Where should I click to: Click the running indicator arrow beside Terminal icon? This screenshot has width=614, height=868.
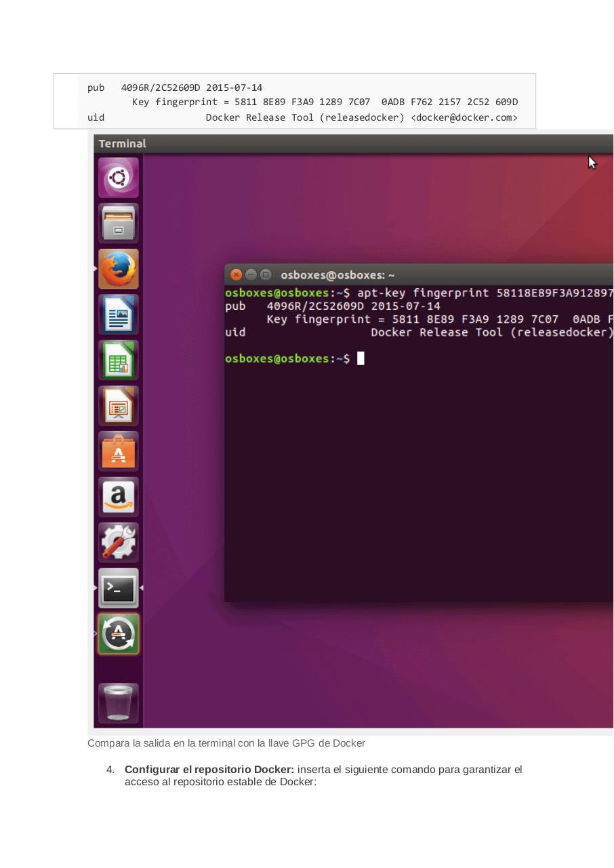pos(96,588)
